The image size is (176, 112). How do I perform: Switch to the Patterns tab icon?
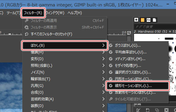coord(143,20)
